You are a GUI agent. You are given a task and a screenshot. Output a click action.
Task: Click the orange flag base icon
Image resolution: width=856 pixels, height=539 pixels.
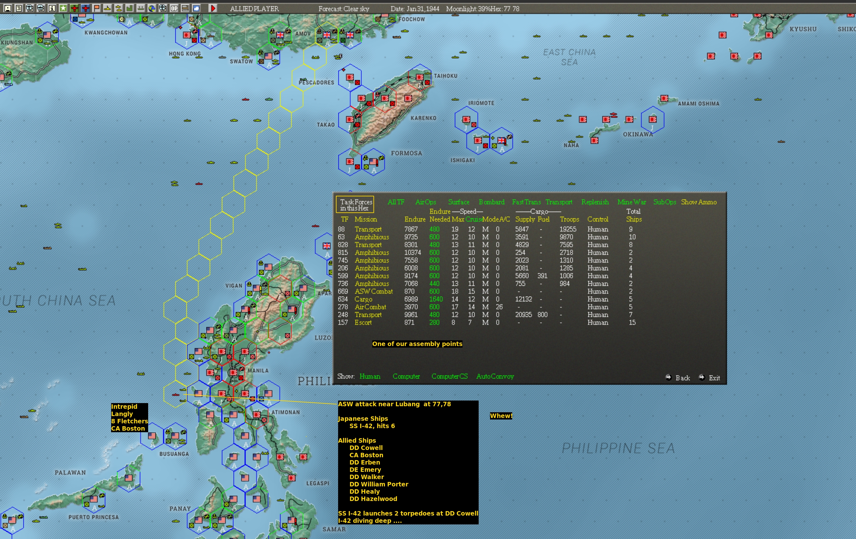click(x=97, y=8)
